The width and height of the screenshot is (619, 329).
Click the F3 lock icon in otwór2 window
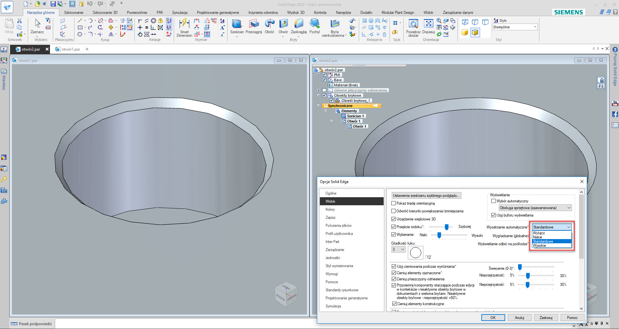point(601,83)
